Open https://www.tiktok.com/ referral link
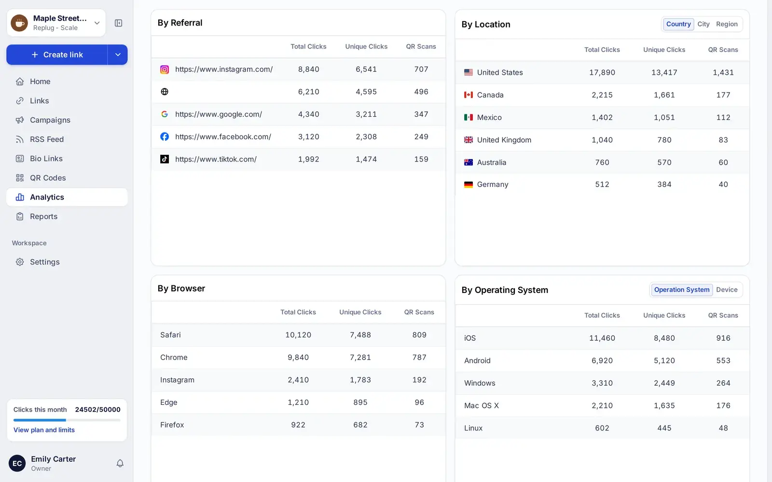 pos(216,159)
